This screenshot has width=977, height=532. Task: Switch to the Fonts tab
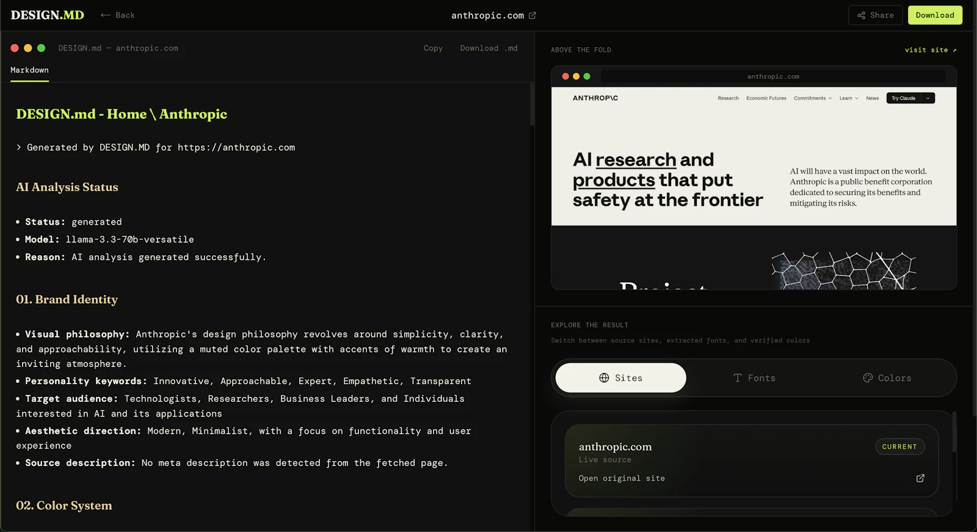coord(754,378)
